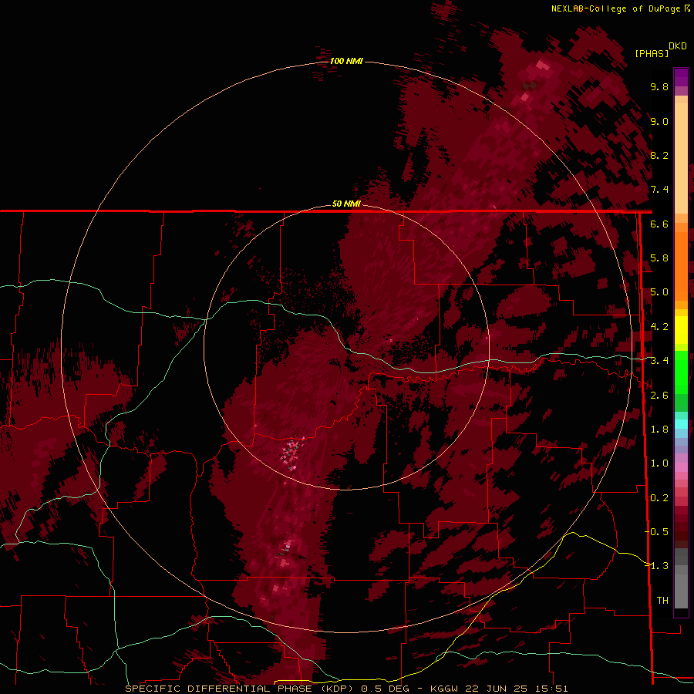Click the 0.2 value on the color scale
694x694 pixels.
click(659, 498)
